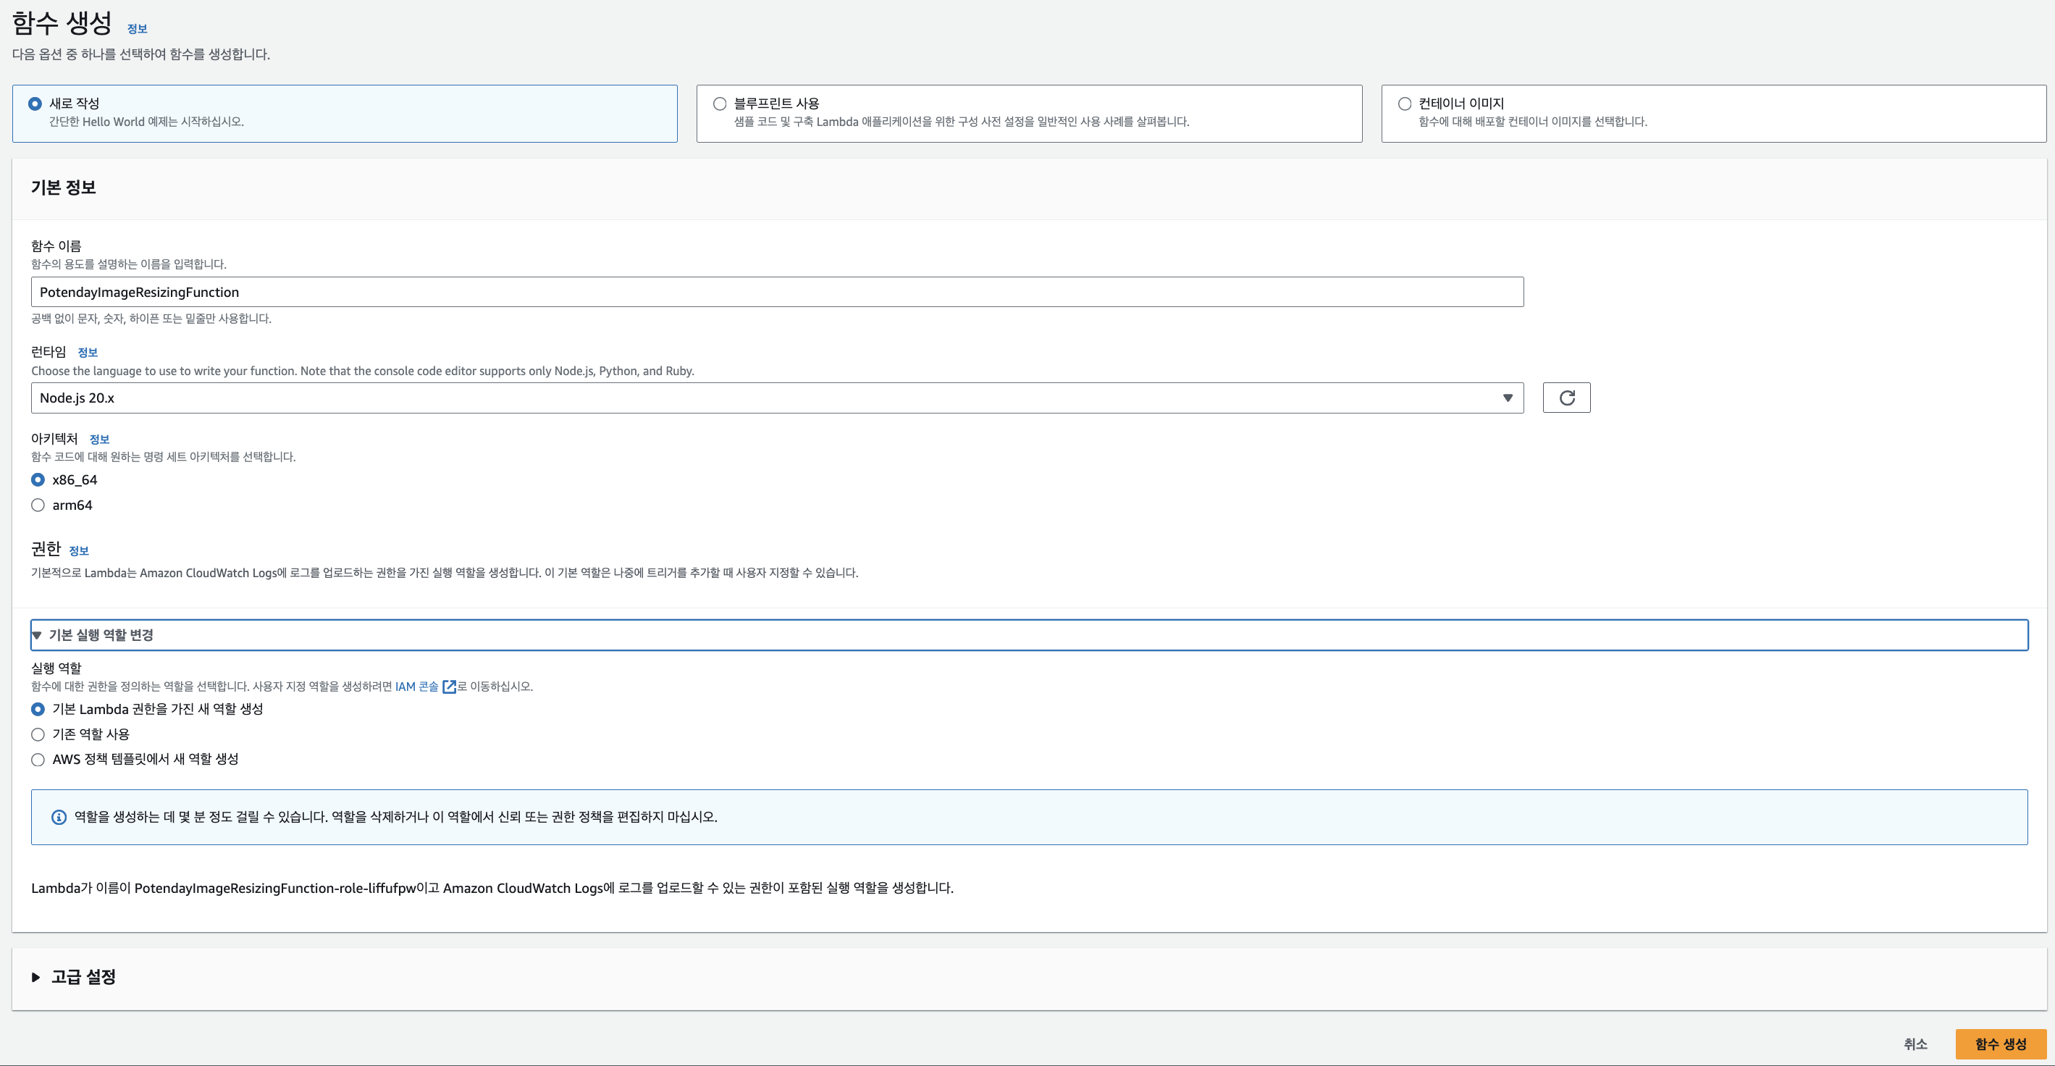Select 기존 역할 사용 radio button

pyautogui.click(x=38, y=734)
